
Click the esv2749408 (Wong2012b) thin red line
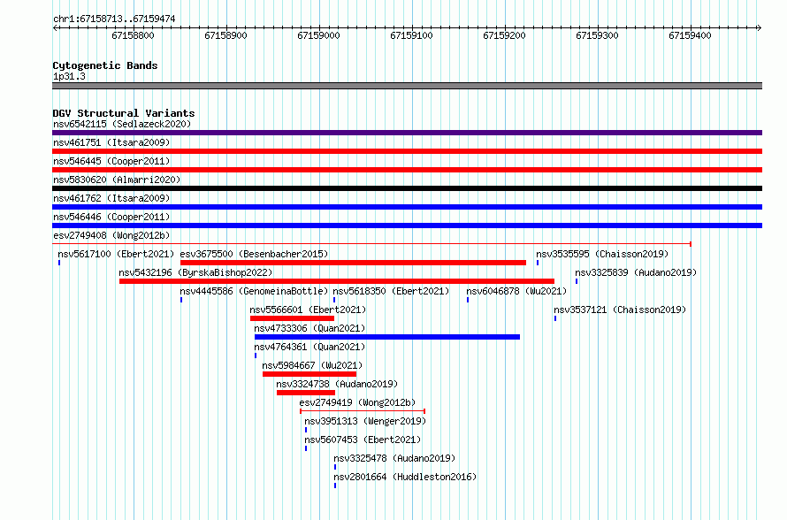point(372,244)
